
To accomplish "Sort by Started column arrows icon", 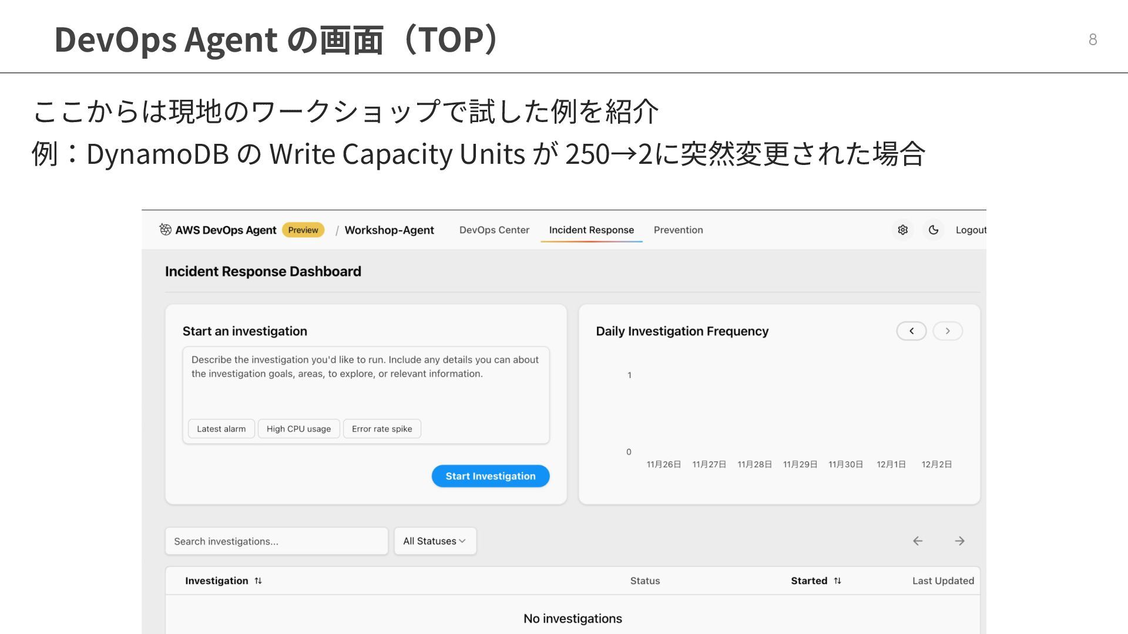I will [x=837, y=581].
